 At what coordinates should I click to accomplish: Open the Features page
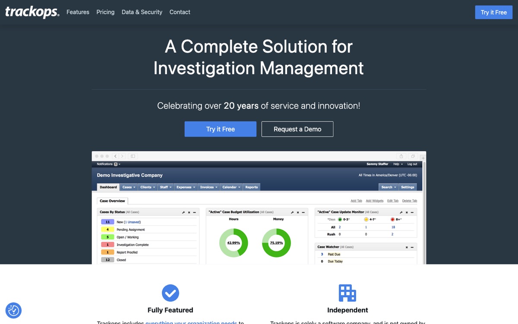(78, 12)
